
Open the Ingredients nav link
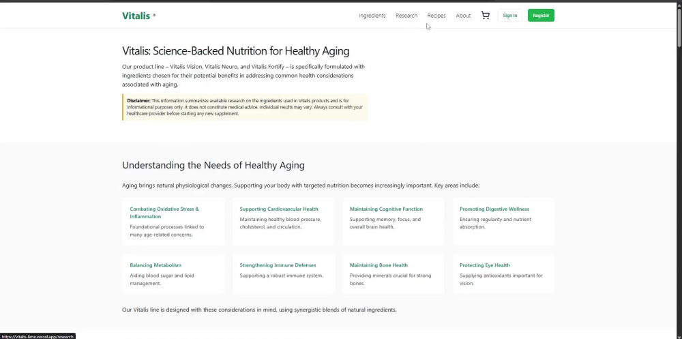pyautogui.click(x=372, y=16)
